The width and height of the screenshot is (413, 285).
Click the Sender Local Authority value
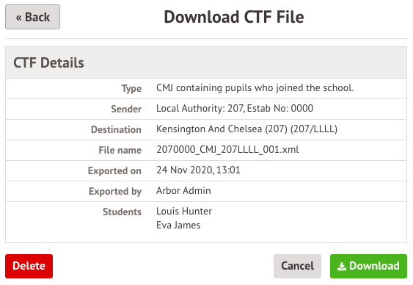point(235,109)
